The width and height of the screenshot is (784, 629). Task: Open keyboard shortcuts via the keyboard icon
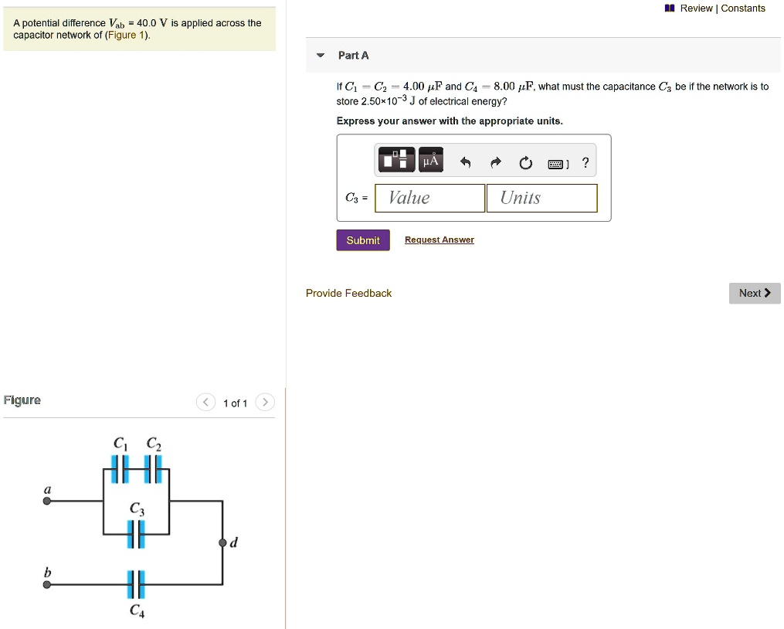(558, 161)
